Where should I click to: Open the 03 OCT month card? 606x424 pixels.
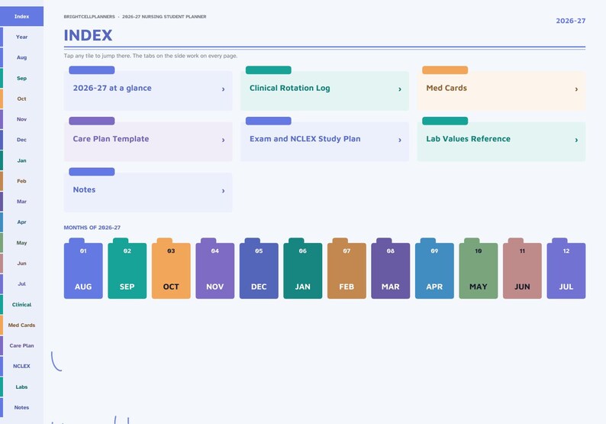tap(171, 270)
